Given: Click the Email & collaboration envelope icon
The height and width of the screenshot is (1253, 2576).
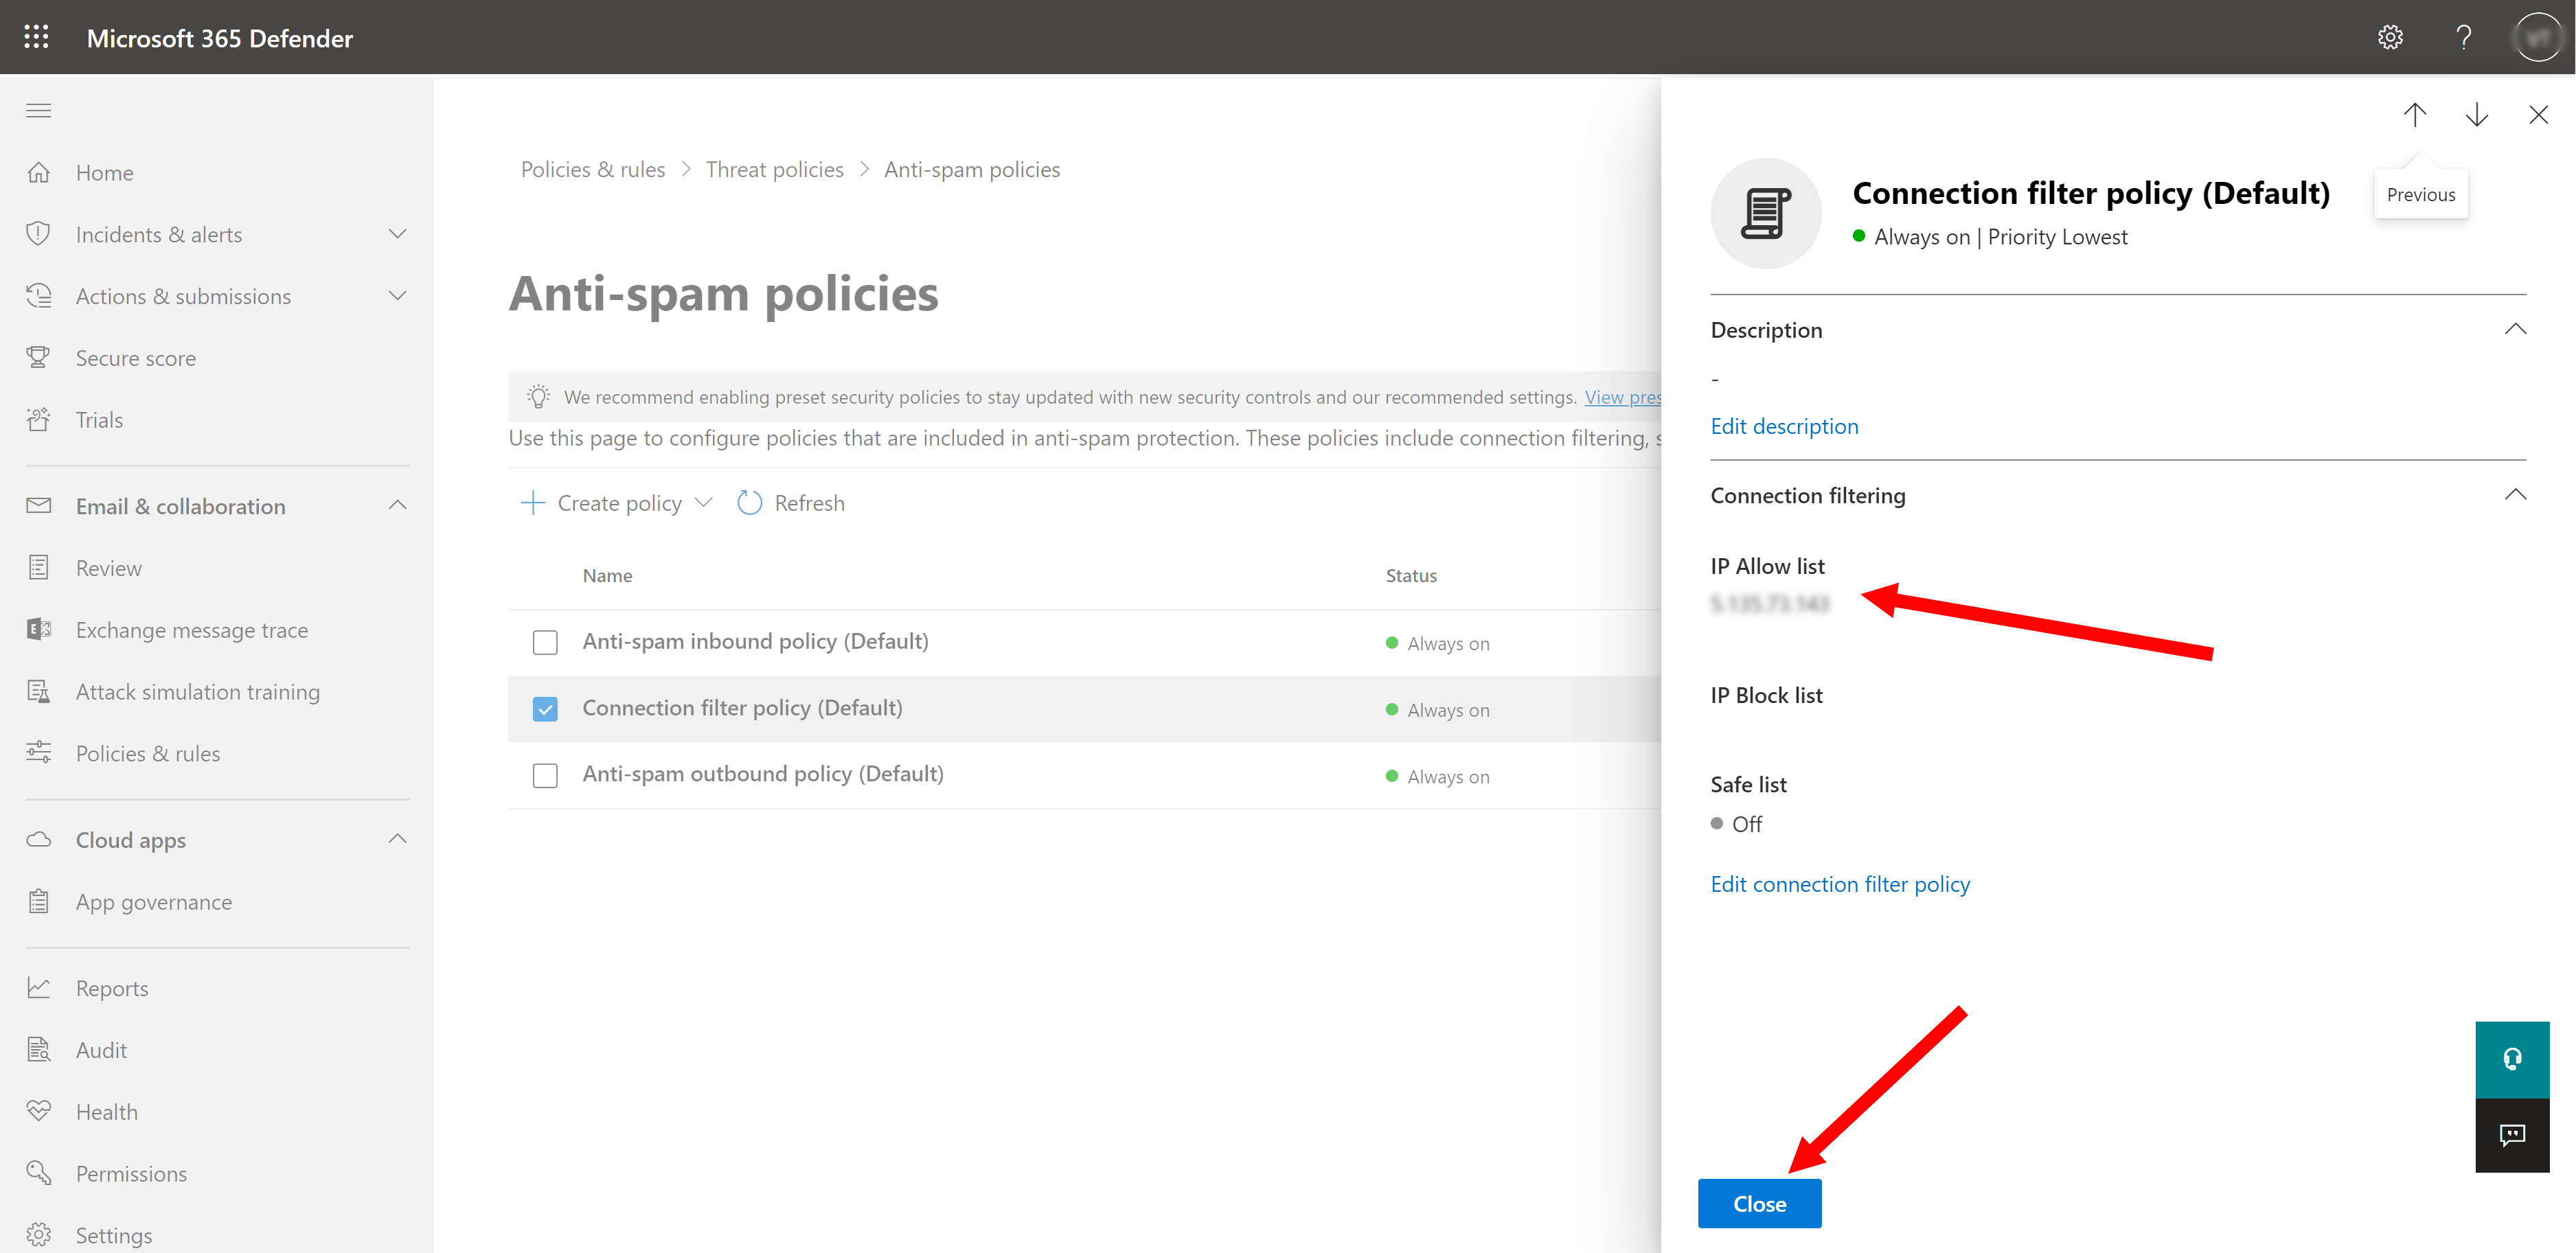Looking at the screenshot, I should pyautogui.click(x=39, y=506).
